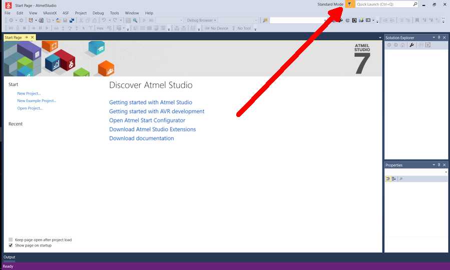Click the New Example Project... link
Image resolution: width=450 pixels, height=270 pixels.
coord(37,100)
